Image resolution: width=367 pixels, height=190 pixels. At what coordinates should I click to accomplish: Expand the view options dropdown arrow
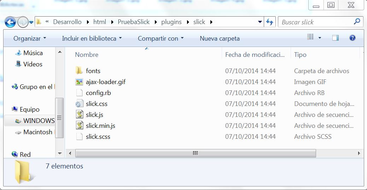pos(320,38)
